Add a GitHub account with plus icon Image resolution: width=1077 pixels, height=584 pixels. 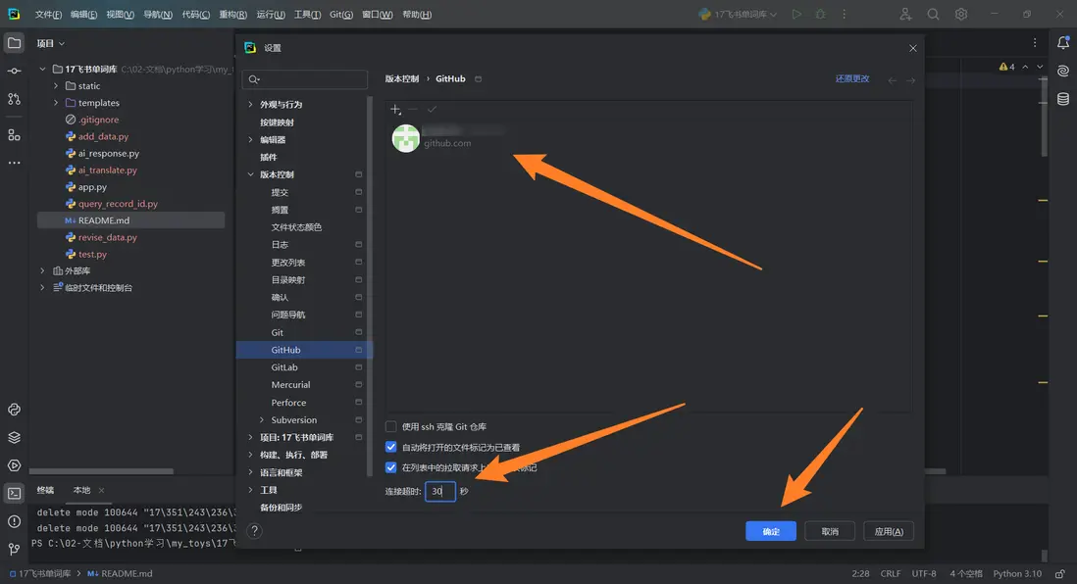395,109
